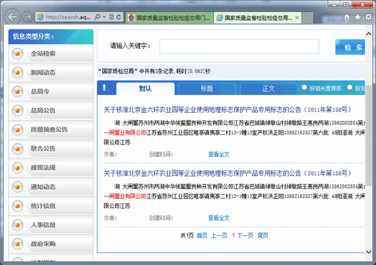Select the 统计信息 category
This screenshot has width=376, height=265.
pyautogui.click(x=51, y=205)
